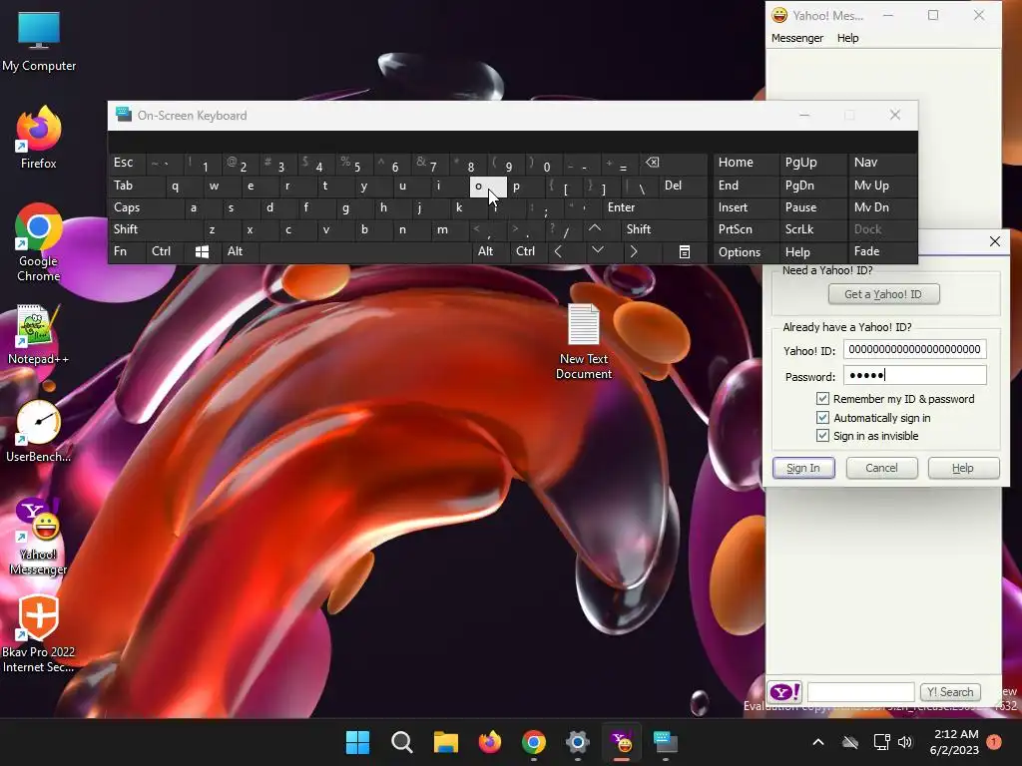The width and height of the screenshot is (1022, 766).
Task: Toggle Caps key on On-Screen Keyboard
Action: click(146, 207)
